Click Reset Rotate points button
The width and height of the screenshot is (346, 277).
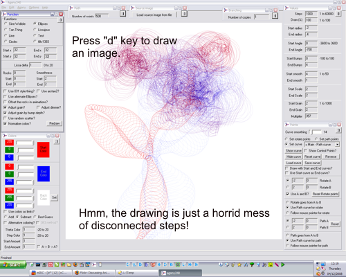pos(325,194)
